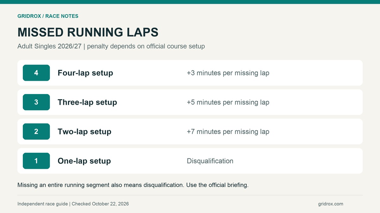Click the 'GRIDROX / RACE NOTES' label

pos(48,16)
